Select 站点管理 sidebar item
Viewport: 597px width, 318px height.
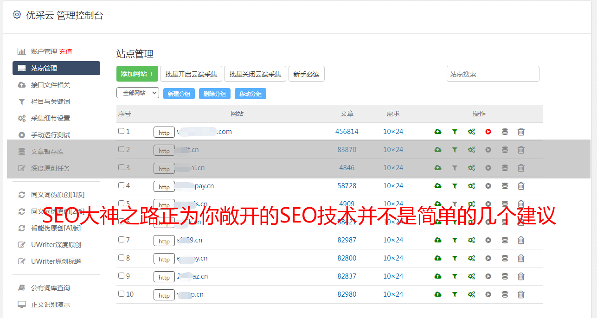pos(56,68)
